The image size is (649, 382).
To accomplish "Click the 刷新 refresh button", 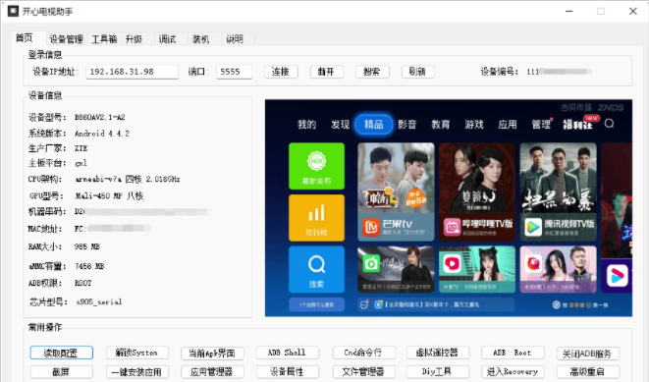I will click(x=418, y=72).
